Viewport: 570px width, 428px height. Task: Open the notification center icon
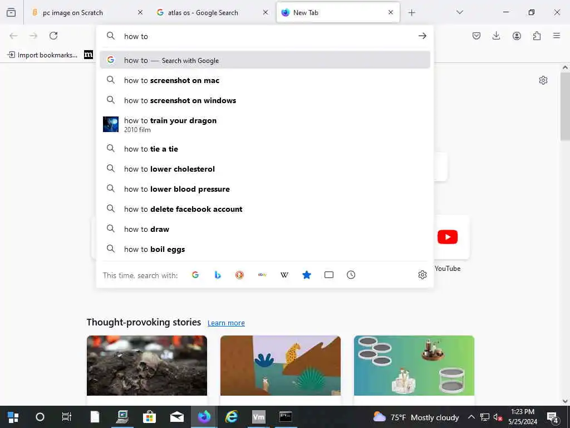pyautogui.click(x=553, y=417)
